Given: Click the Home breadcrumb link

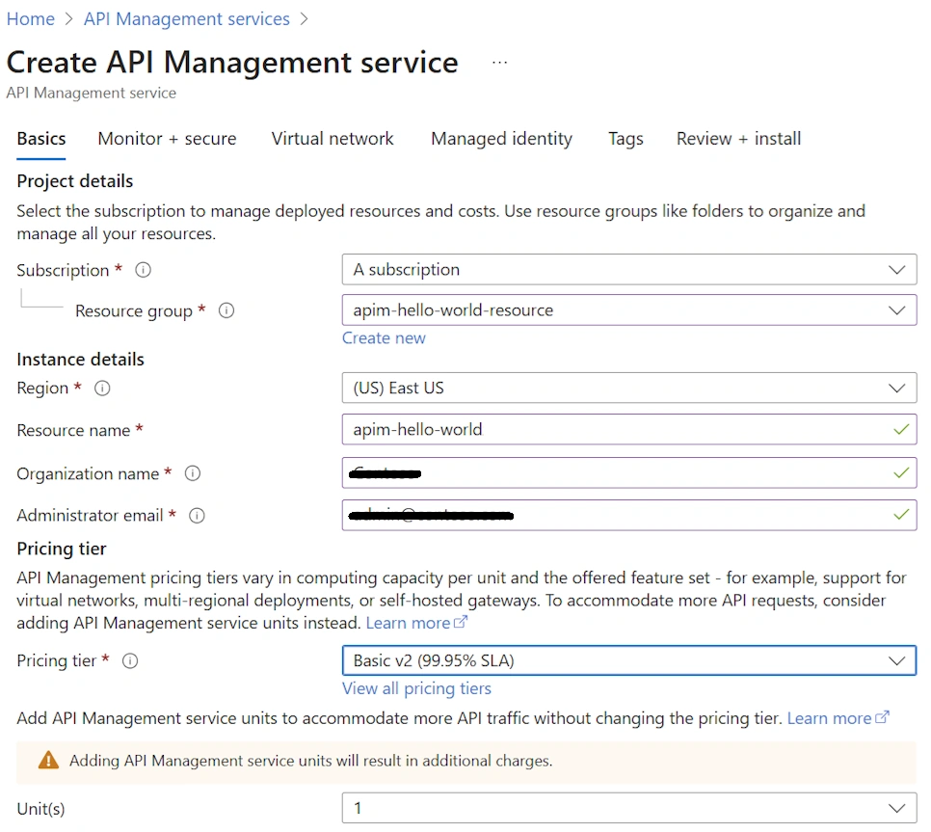Looking at the screenshot, I should 30,19.
